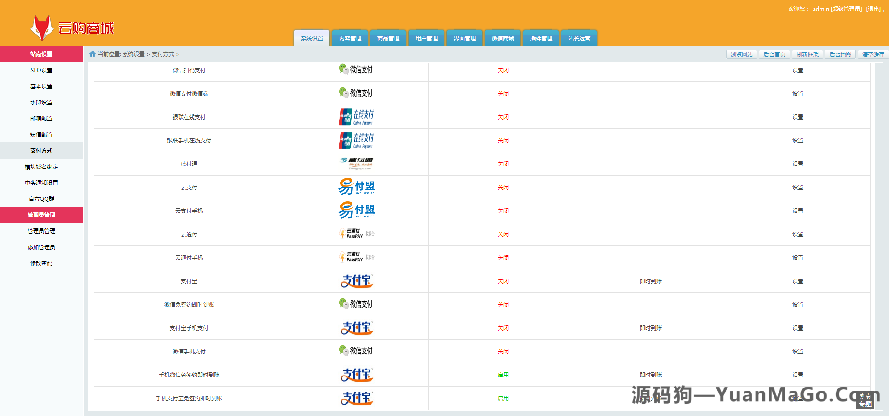
Task: Open the 商品管理 tab
Action: tap(388, 39)
